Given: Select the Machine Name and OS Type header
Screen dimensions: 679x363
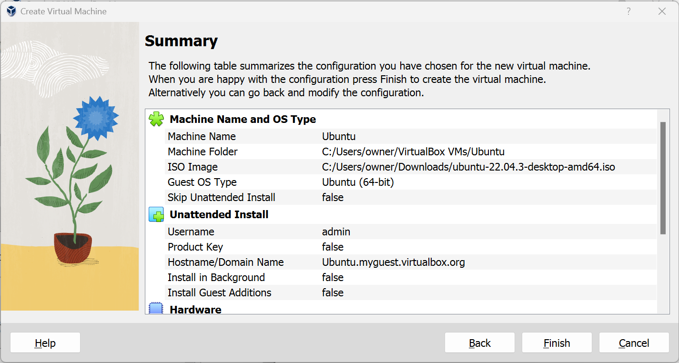Looking at the screenshot, I should 243,119.
